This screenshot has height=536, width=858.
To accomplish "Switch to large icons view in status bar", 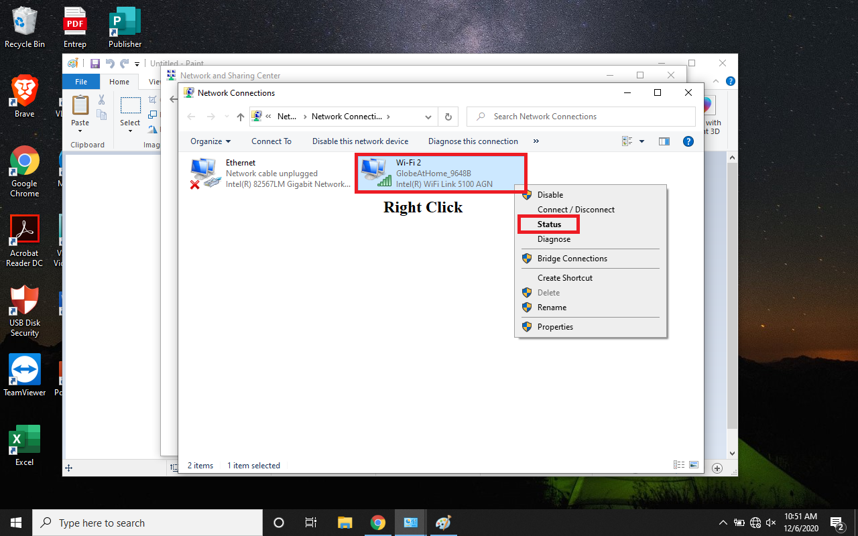I will point(694,465).
